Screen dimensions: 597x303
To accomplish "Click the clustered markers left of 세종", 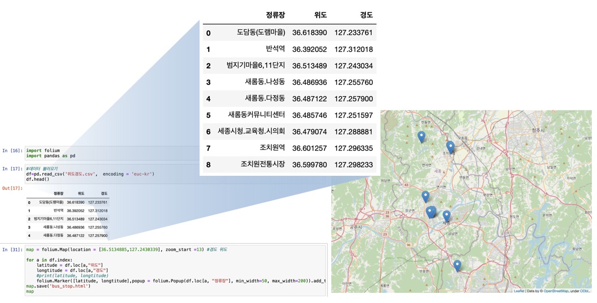I will tap(431, 212).
